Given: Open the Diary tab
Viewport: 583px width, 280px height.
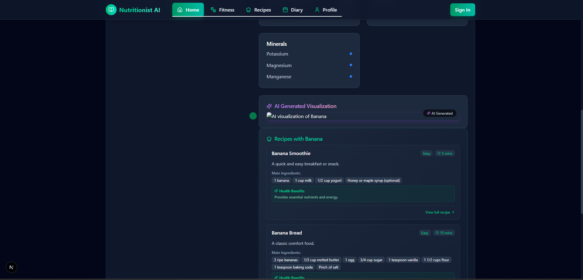Looking at the screenshot, I should [x=293, y=10].
